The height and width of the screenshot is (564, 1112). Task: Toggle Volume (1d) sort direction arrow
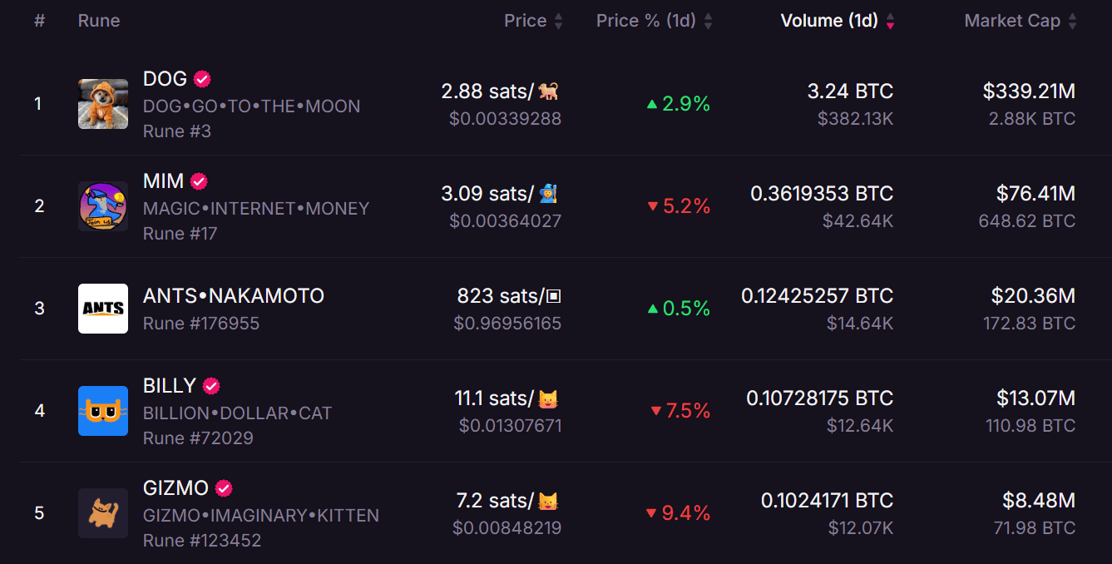890,22
